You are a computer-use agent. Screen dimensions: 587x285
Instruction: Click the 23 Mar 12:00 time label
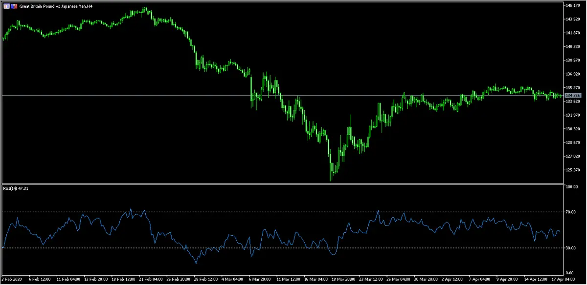click(x=371, y=280)
